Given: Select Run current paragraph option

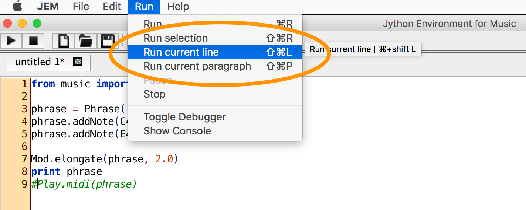Looking at the screenshot, I should click(197, 66).
